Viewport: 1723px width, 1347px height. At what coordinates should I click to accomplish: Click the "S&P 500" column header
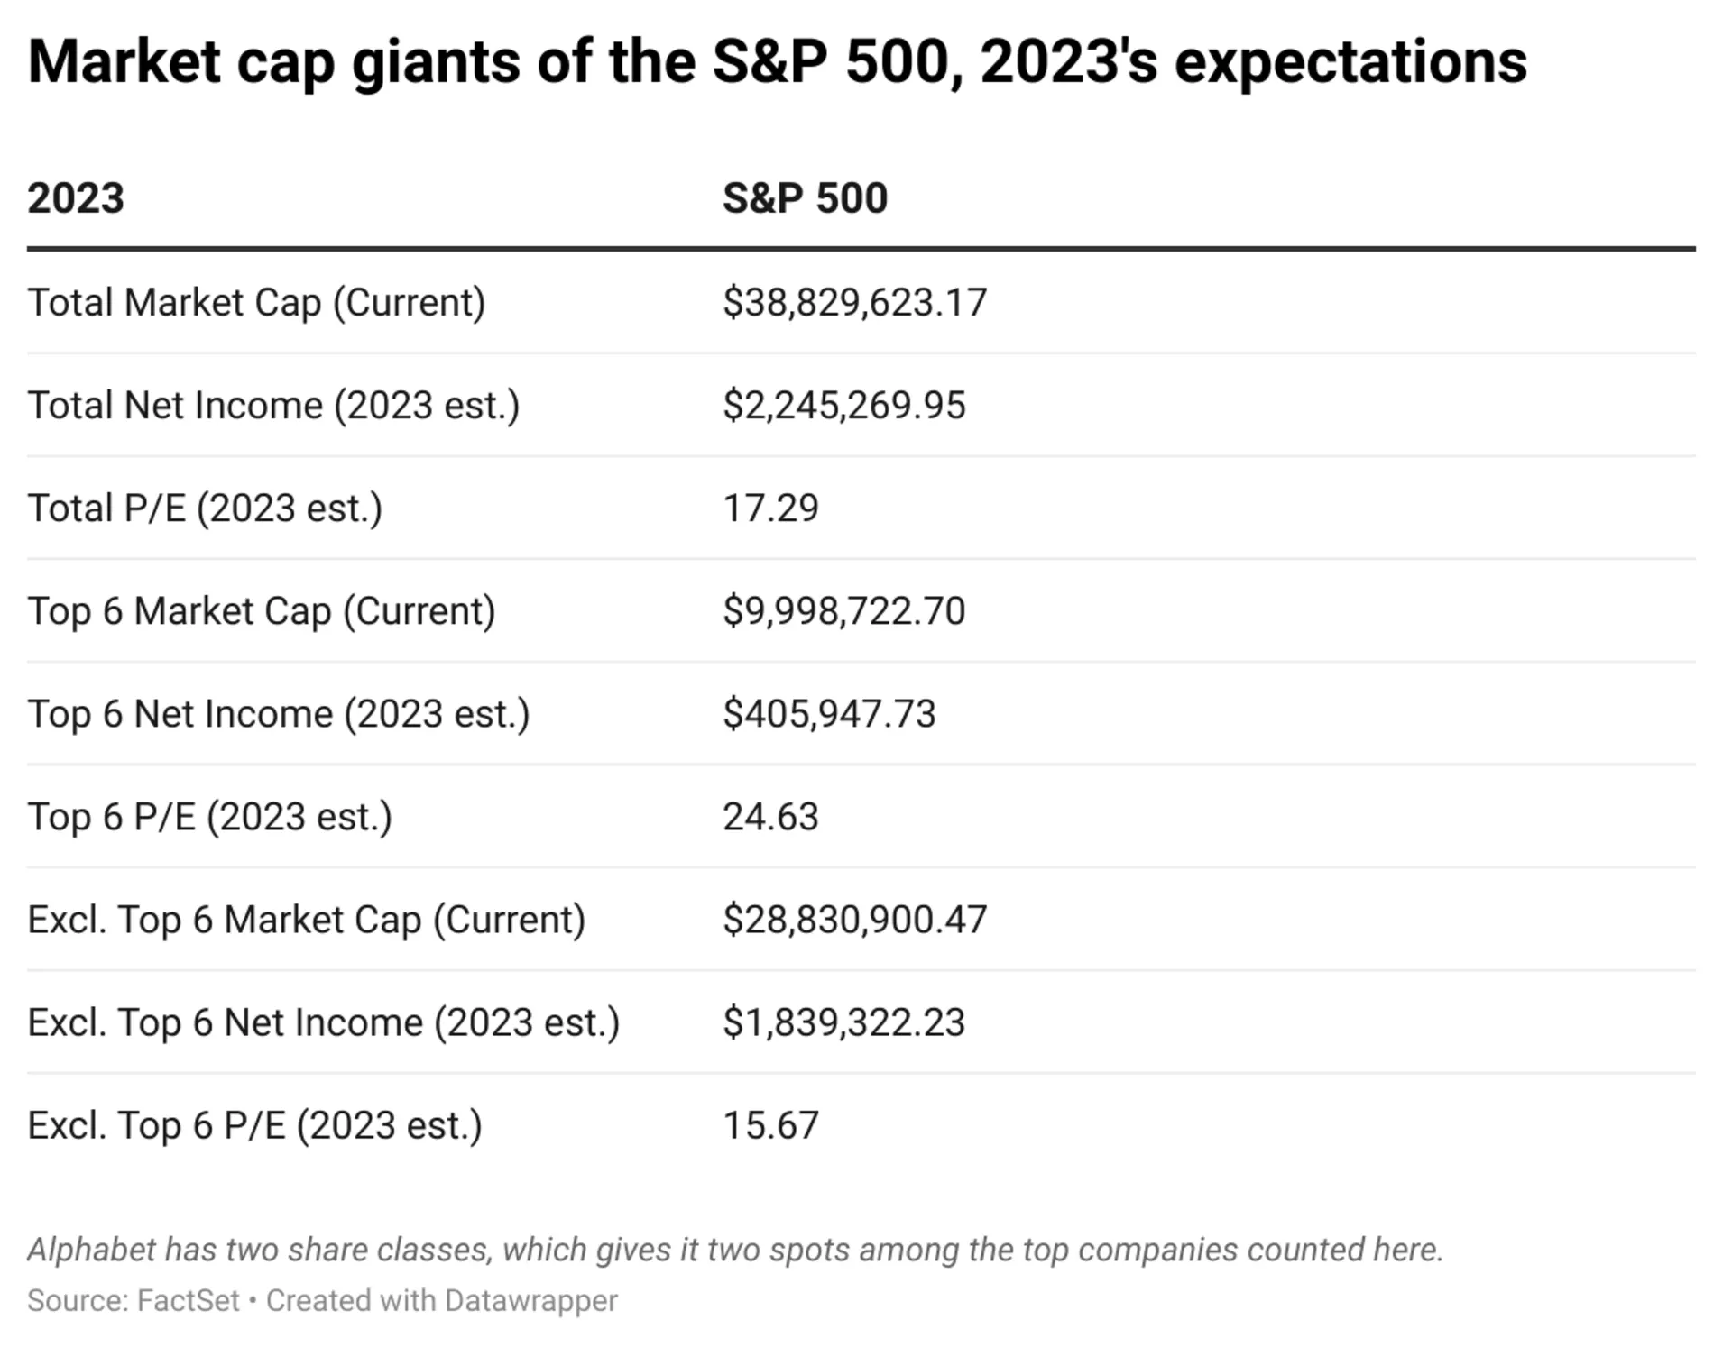click(x=805, y=198)
